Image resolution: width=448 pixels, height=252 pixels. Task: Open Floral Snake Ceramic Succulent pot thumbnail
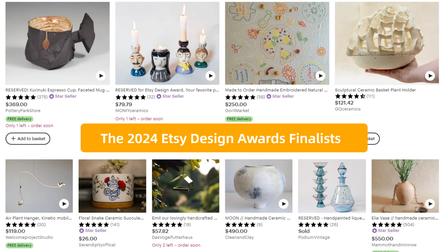112,186
